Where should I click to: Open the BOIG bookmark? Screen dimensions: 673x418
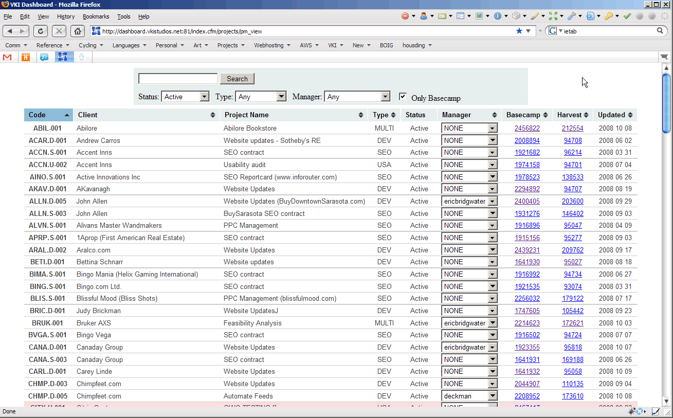(x=387, y=45)
